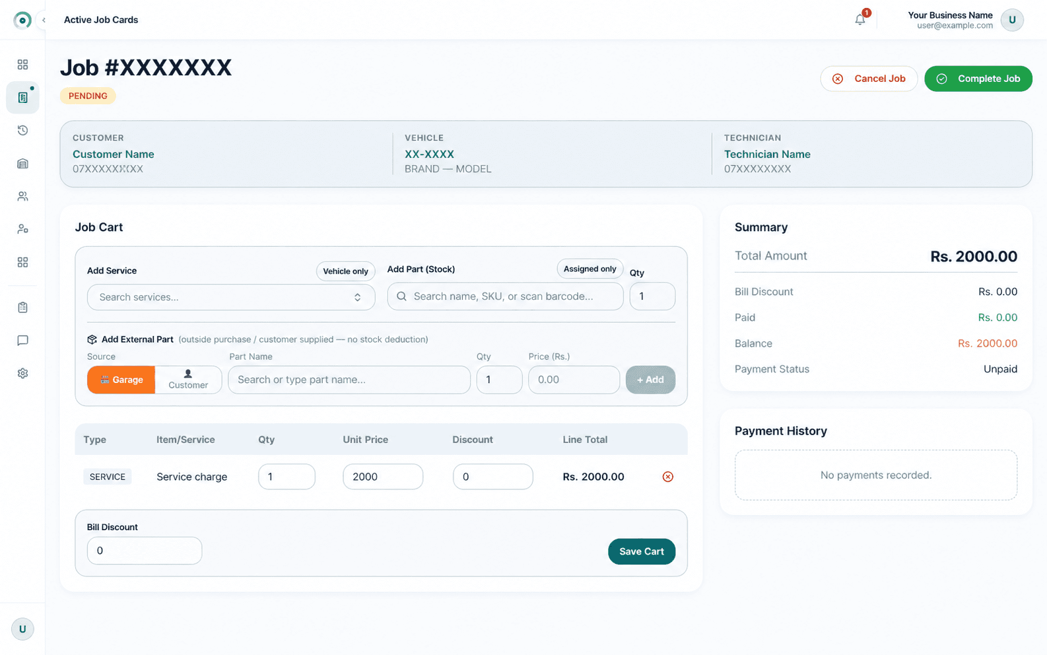Open the active Job Cards sidebar icon
The image size is (1047, 655).
[22, 98]
